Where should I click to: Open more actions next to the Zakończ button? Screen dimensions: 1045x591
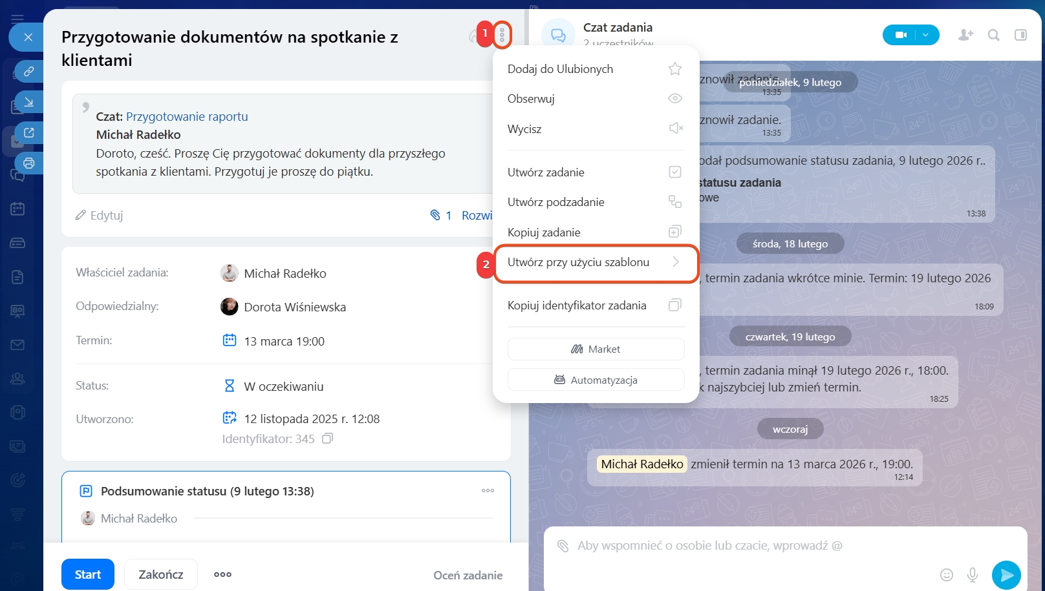[222, 574]
